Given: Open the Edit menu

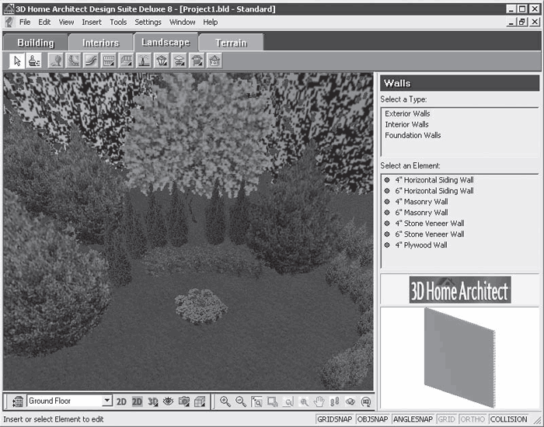Looking at the screenshot, I should 44,23.
